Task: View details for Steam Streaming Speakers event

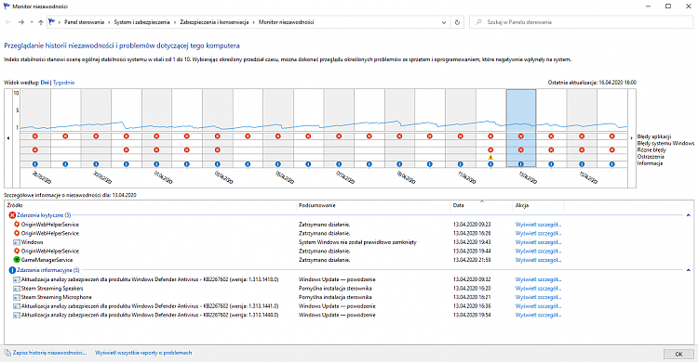Action: [x=538, y=289]
